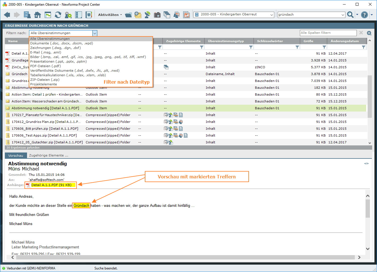Click the preview horizontal scrollbar
377x272 pixels.
(185, 257)
